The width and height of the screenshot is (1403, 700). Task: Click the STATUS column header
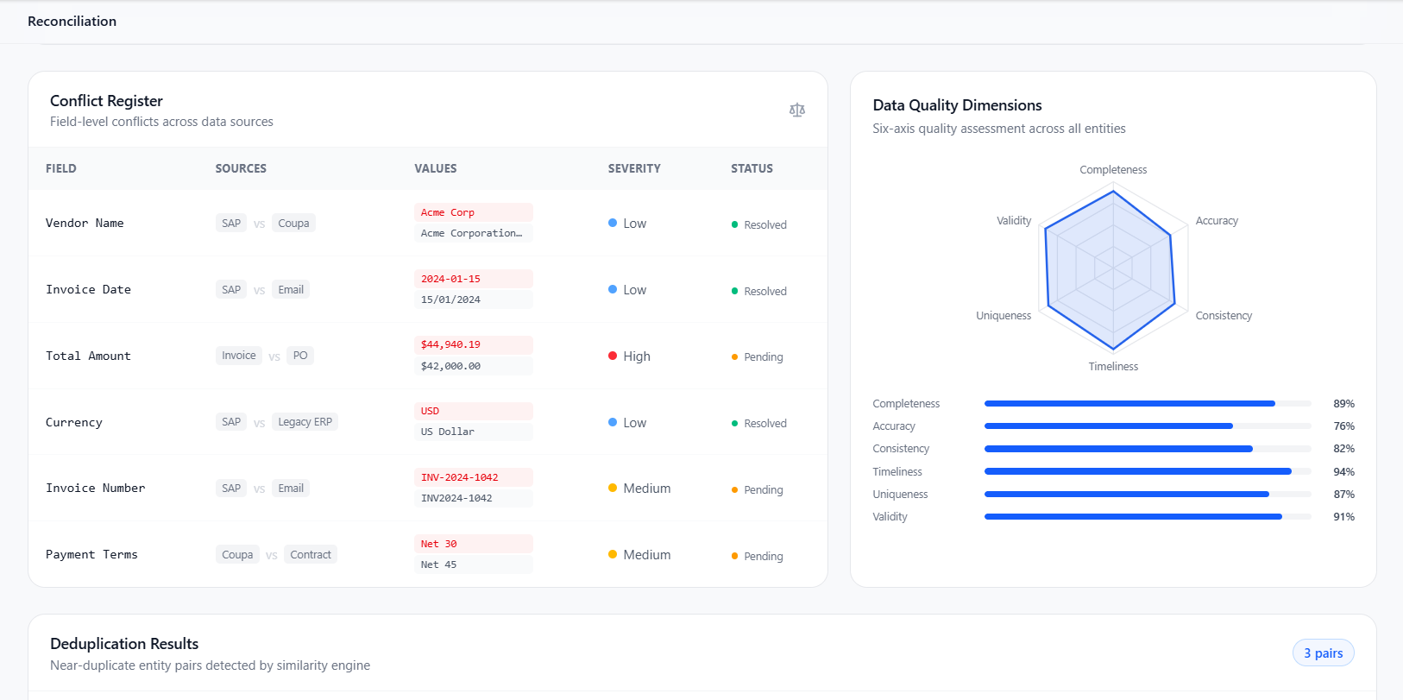tap(752, 168)
